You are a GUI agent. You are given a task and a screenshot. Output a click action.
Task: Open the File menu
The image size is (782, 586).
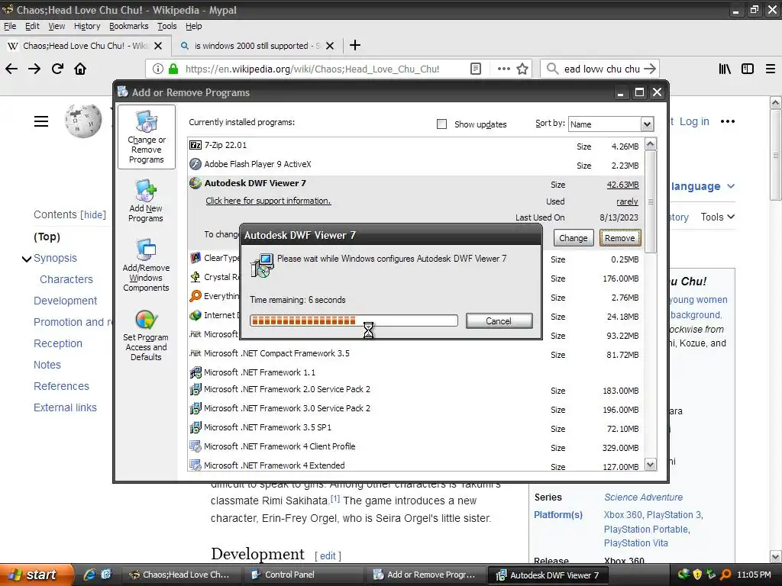pos(10,26)
